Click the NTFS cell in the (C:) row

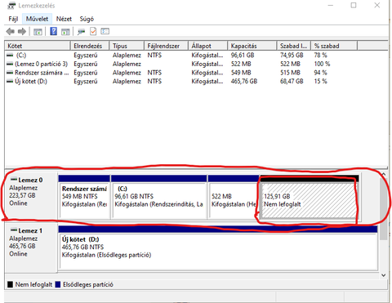point(154,56)
